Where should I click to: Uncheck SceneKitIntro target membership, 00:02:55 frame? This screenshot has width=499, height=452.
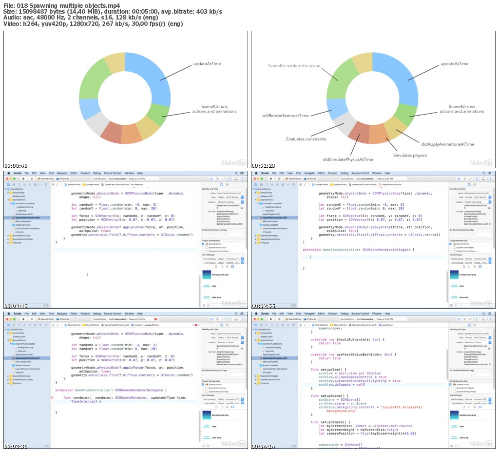pos(450,244)
